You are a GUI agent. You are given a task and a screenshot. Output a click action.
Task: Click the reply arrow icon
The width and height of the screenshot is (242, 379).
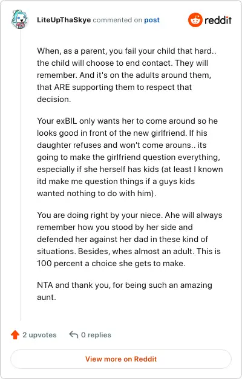[73, 335]
